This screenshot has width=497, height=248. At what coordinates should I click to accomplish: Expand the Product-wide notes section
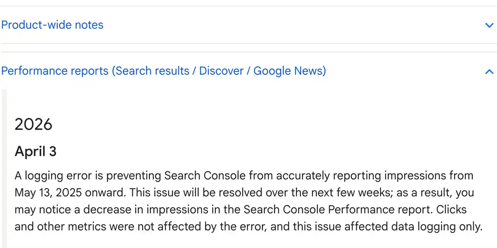[52, 25]
